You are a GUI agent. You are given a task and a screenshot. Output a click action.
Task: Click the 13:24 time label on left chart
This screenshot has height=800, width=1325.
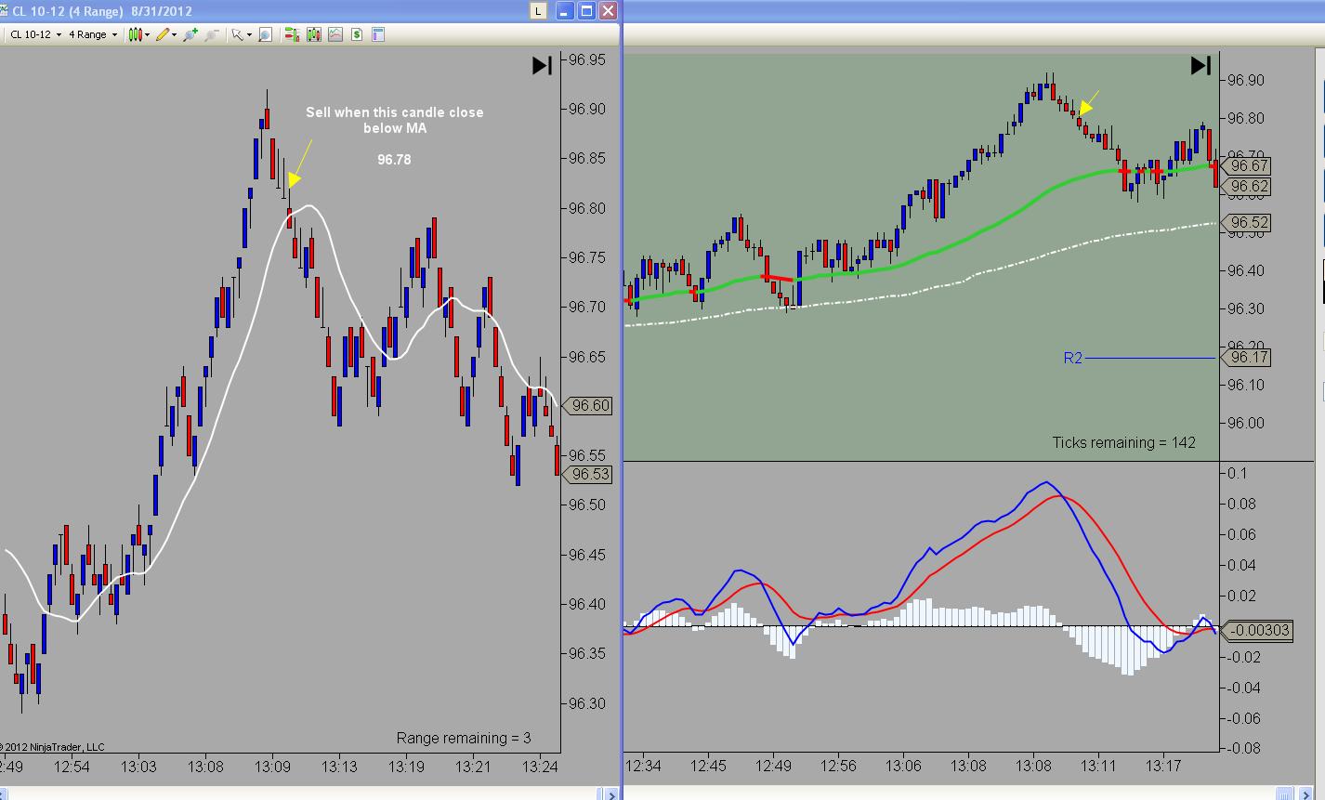click(x=539, y=767)
